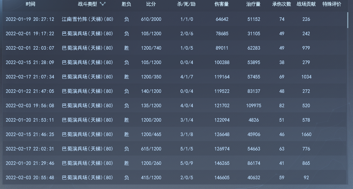Select the time 2022-01-22 21:47:05
Viewport: 353px width, 189px height.
(30, 91)
